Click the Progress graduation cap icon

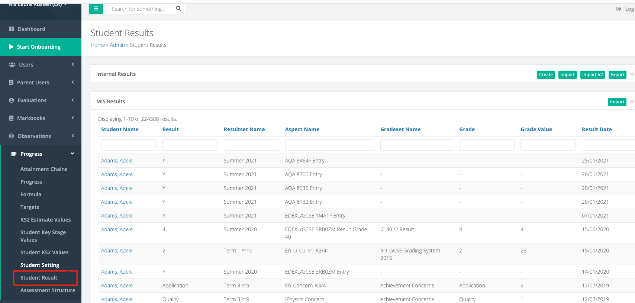(x=13, y=154)
